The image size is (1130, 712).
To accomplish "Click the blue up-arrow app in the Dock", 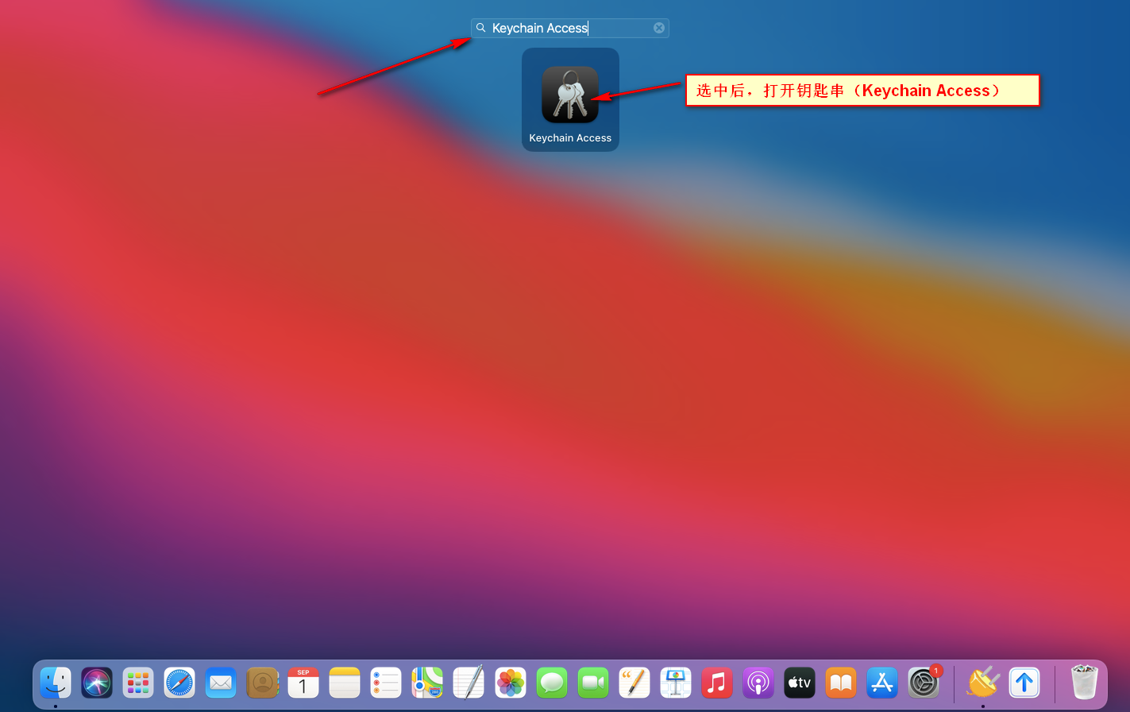I will (1024, 683).
